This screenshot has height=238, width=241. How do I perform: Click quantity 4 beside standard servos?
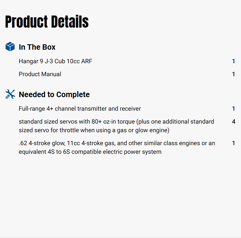234,122
